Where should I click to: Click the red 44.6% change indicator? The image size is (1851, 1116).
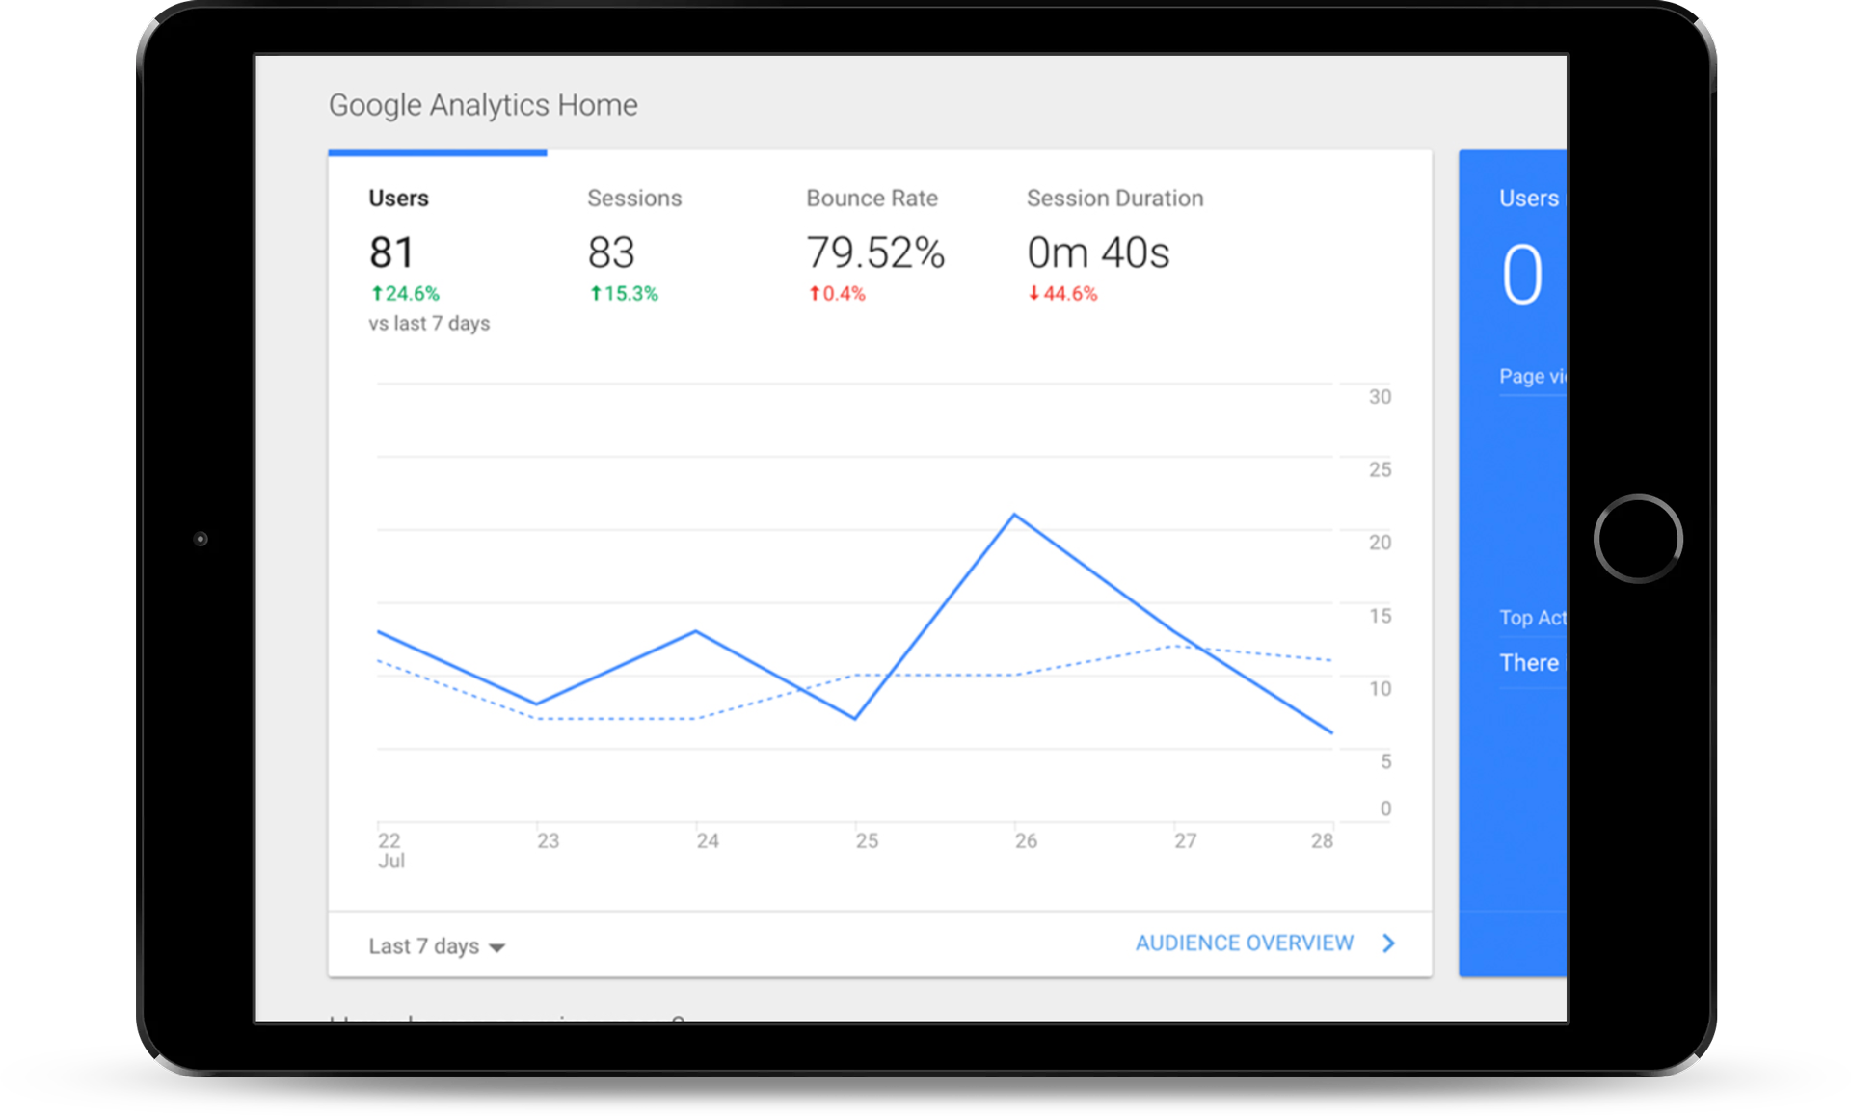tap(1062, 293)
